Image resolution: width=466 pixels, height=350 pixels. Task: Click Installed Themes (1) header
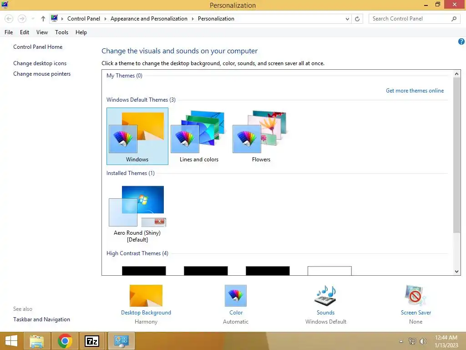pos(131,173)
